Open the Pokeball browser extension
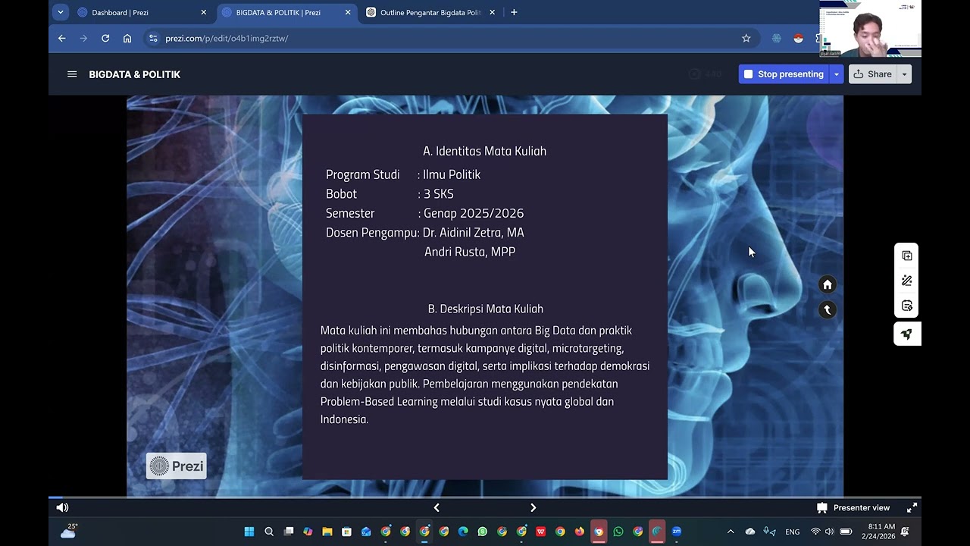This screenshot has height=546, width=970. tap(798, 38)
